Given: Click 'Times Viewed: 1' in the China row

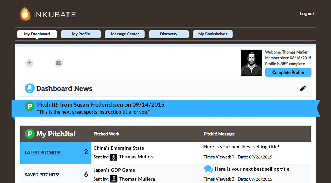Looking at the screenshot, I should tap(219, 157).
